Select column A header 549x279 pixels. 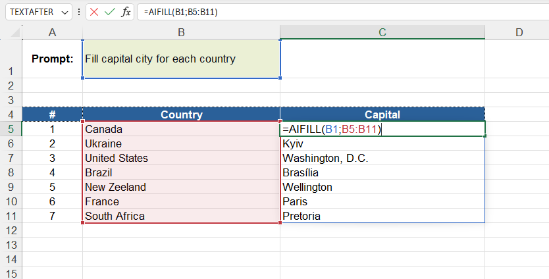52,32
